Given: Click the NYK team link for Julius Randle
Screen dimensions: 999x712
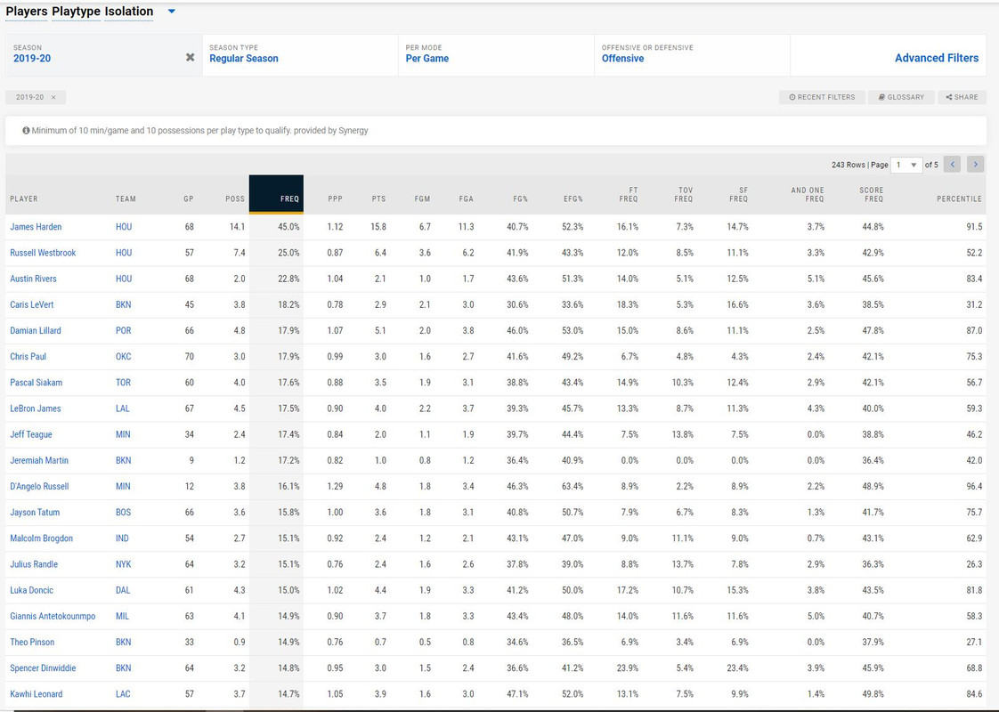Looking at the screenshot, I should click(123, 564).
